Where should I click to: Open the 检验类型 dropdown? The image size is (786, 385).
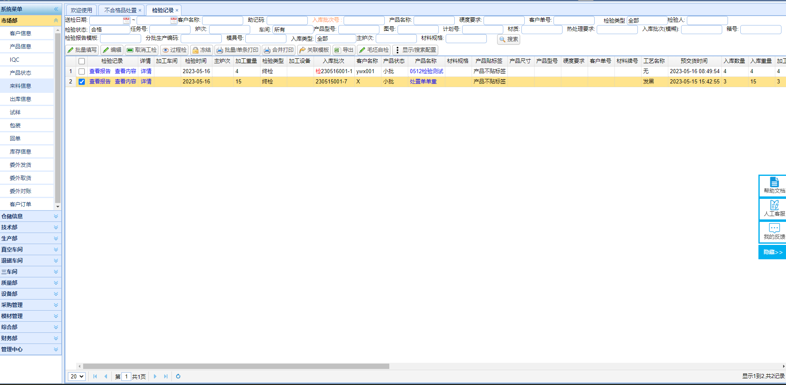point(646,20)
